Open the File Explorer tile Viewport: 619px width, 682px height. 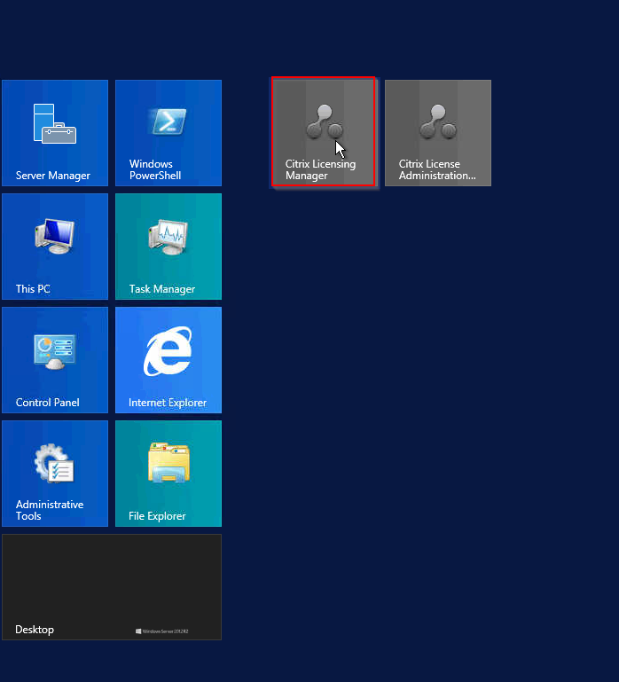(168, 474)
